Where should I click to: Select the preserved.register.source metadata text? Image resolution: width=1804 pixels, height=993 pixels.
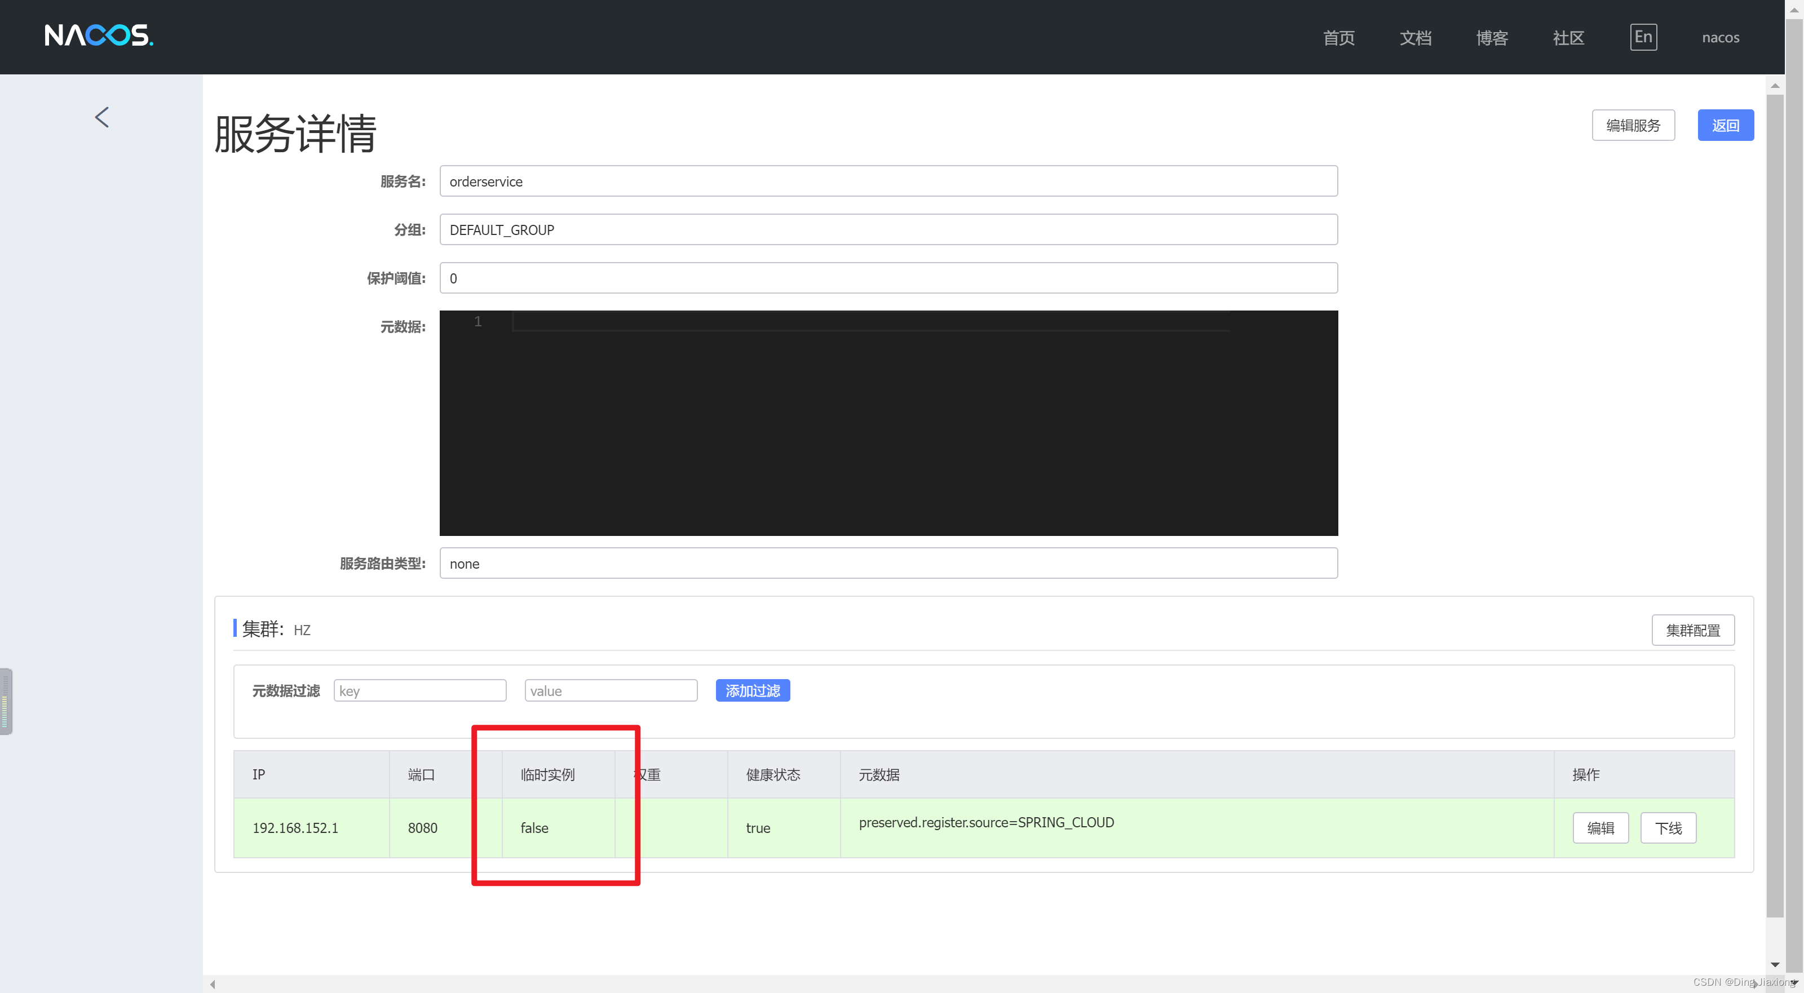986,822
